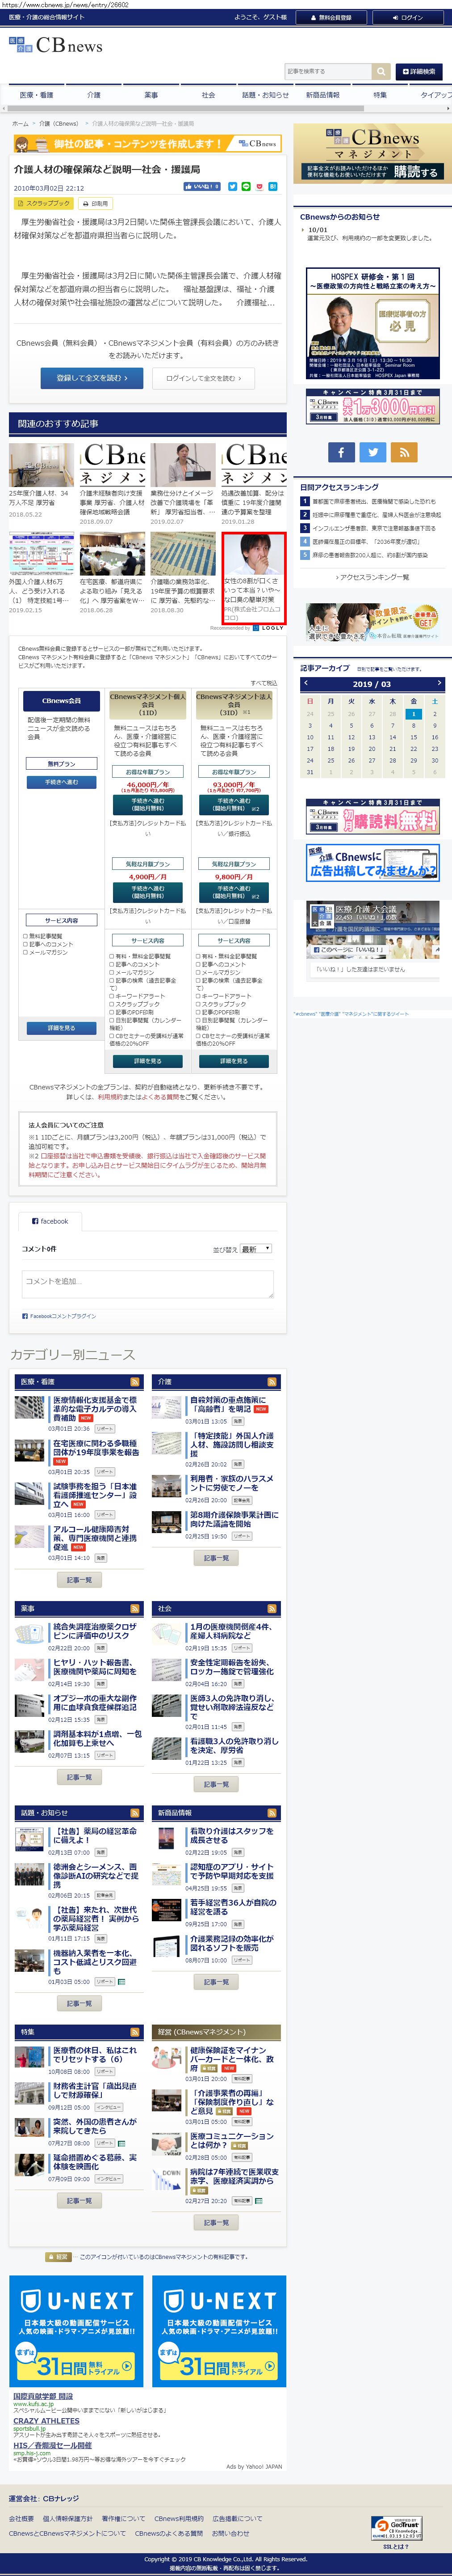
Task: Share the article with the Twitter icon
Action: pyautogui.click(x=233, y=186)
